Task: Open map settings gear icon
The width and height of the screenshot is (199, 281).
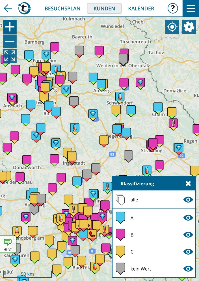Action: click(189, 27)
